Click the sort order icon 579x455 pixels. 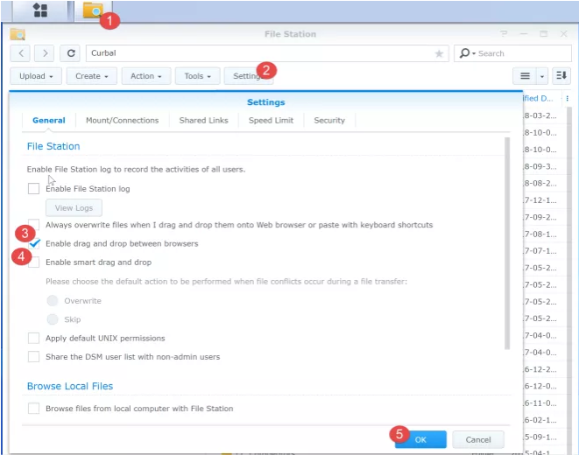[x=561, y=76]
